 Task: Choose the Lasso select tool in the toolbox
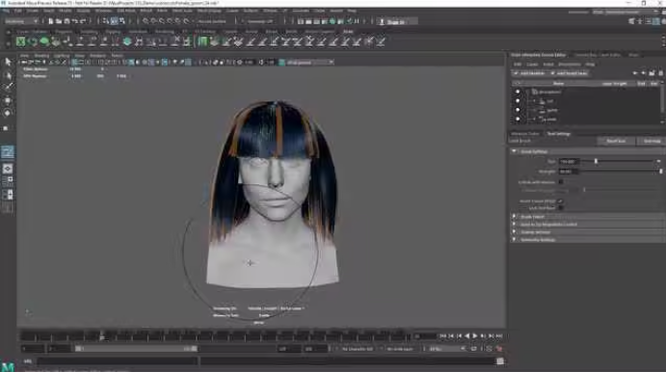(x=8, y=75)
